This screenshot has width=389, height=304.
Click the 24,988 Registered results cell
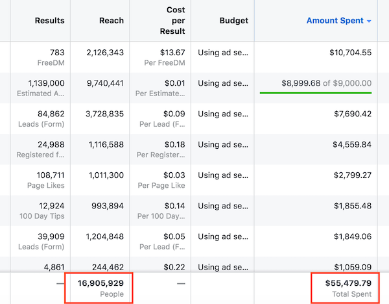tap(51, 145)
